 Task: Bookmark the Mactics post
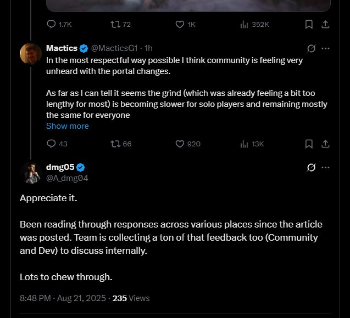tap(309, 144)
